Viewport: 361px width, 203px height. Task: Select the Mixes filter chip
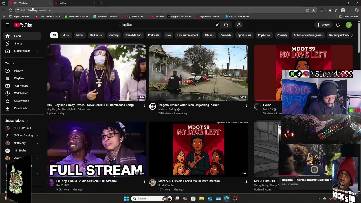[x=80, y=35]
